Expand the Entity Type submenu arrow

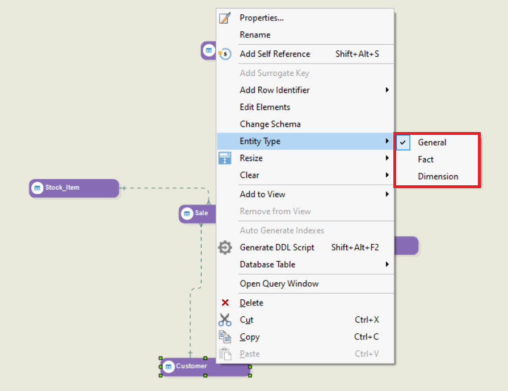pyautogui.click(x=388, y=141)
